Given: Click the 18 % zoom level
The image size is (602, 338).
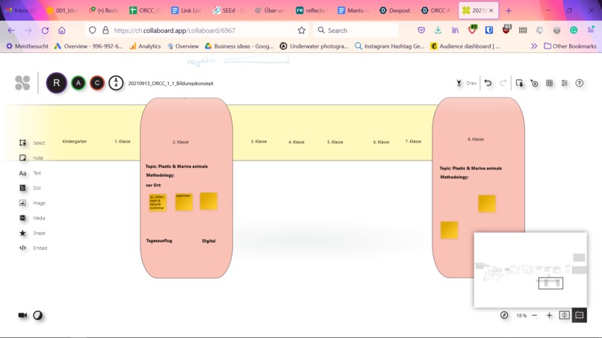Looking at the screenshot, I should pyautogui.click(x=521, y=316).
